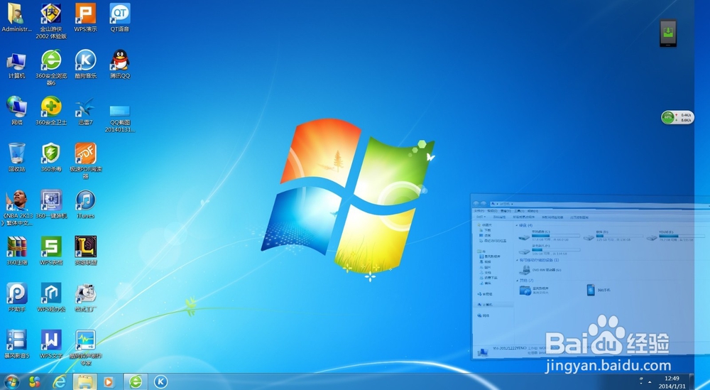Launch 腾讯QQ penguin icon
This screenshot has height=390, width=710.
tap(120, 65)
